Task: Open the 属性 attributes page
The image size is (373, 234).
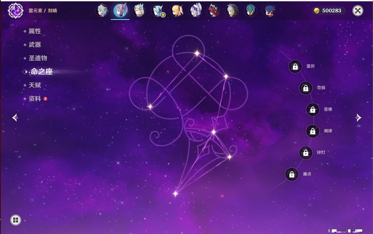Action: tap(35, 31)
